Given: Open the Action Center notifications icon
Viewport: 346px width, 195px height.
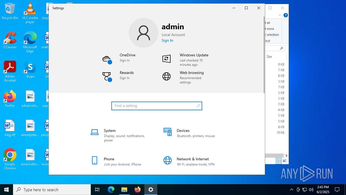Looking at the screenshot, I should coord(337,190).
